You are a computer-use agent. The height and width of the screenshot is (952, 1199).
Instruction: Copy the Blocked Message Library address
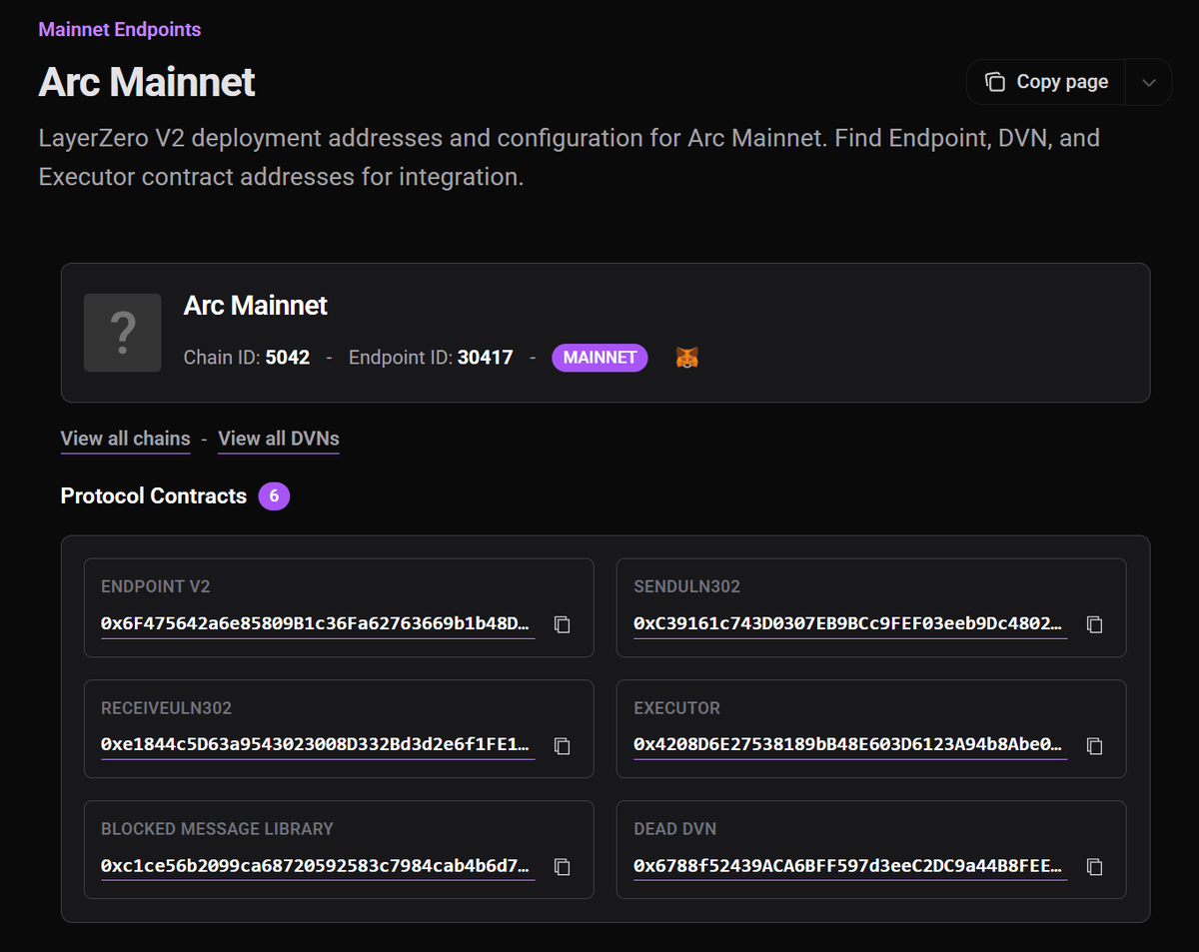563,867
